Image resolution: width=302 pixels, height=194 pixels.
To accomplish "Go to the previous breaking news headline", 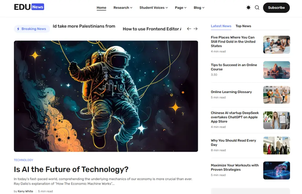I will point(188,28).
